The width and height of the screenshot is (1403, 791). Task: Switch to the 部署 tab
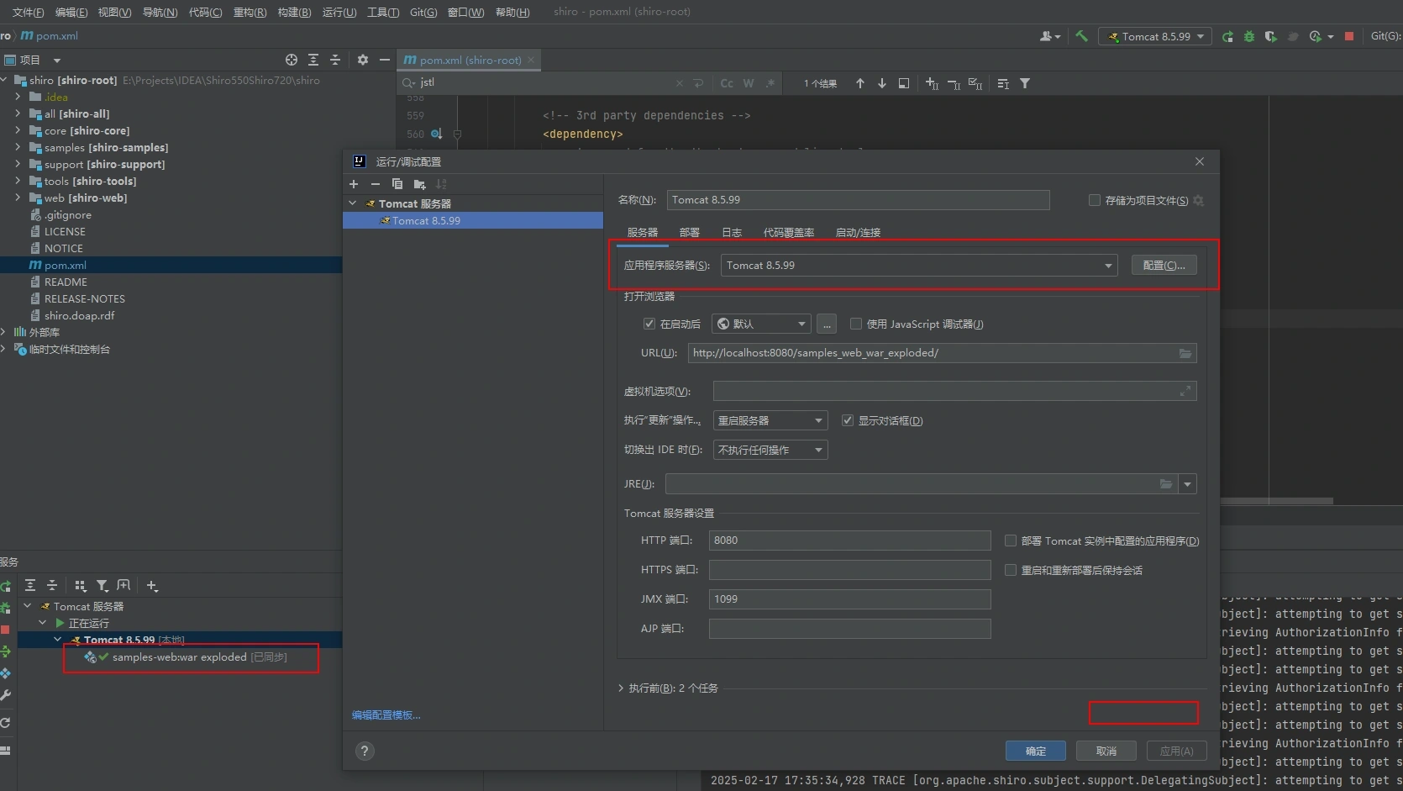(x=689, y=233)
